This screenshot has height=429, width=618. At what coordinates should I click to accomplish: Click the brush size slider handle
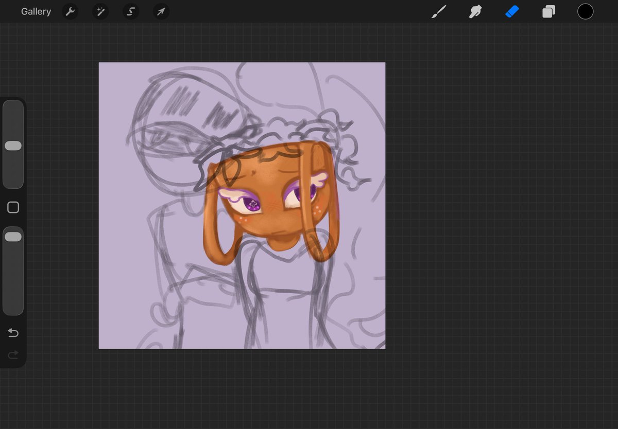[x=13, y=146]
